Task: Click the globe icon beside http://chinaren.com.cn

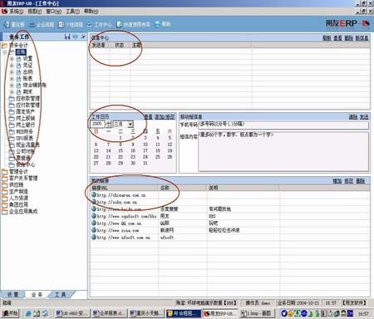Action: [94, 195]
